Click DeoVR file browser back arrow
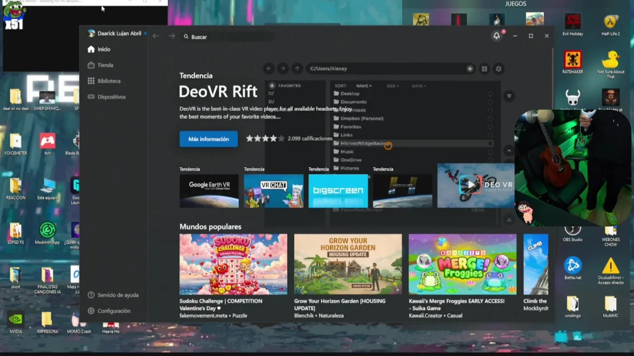This screenshot has width=634, height=356. point(268,69)
